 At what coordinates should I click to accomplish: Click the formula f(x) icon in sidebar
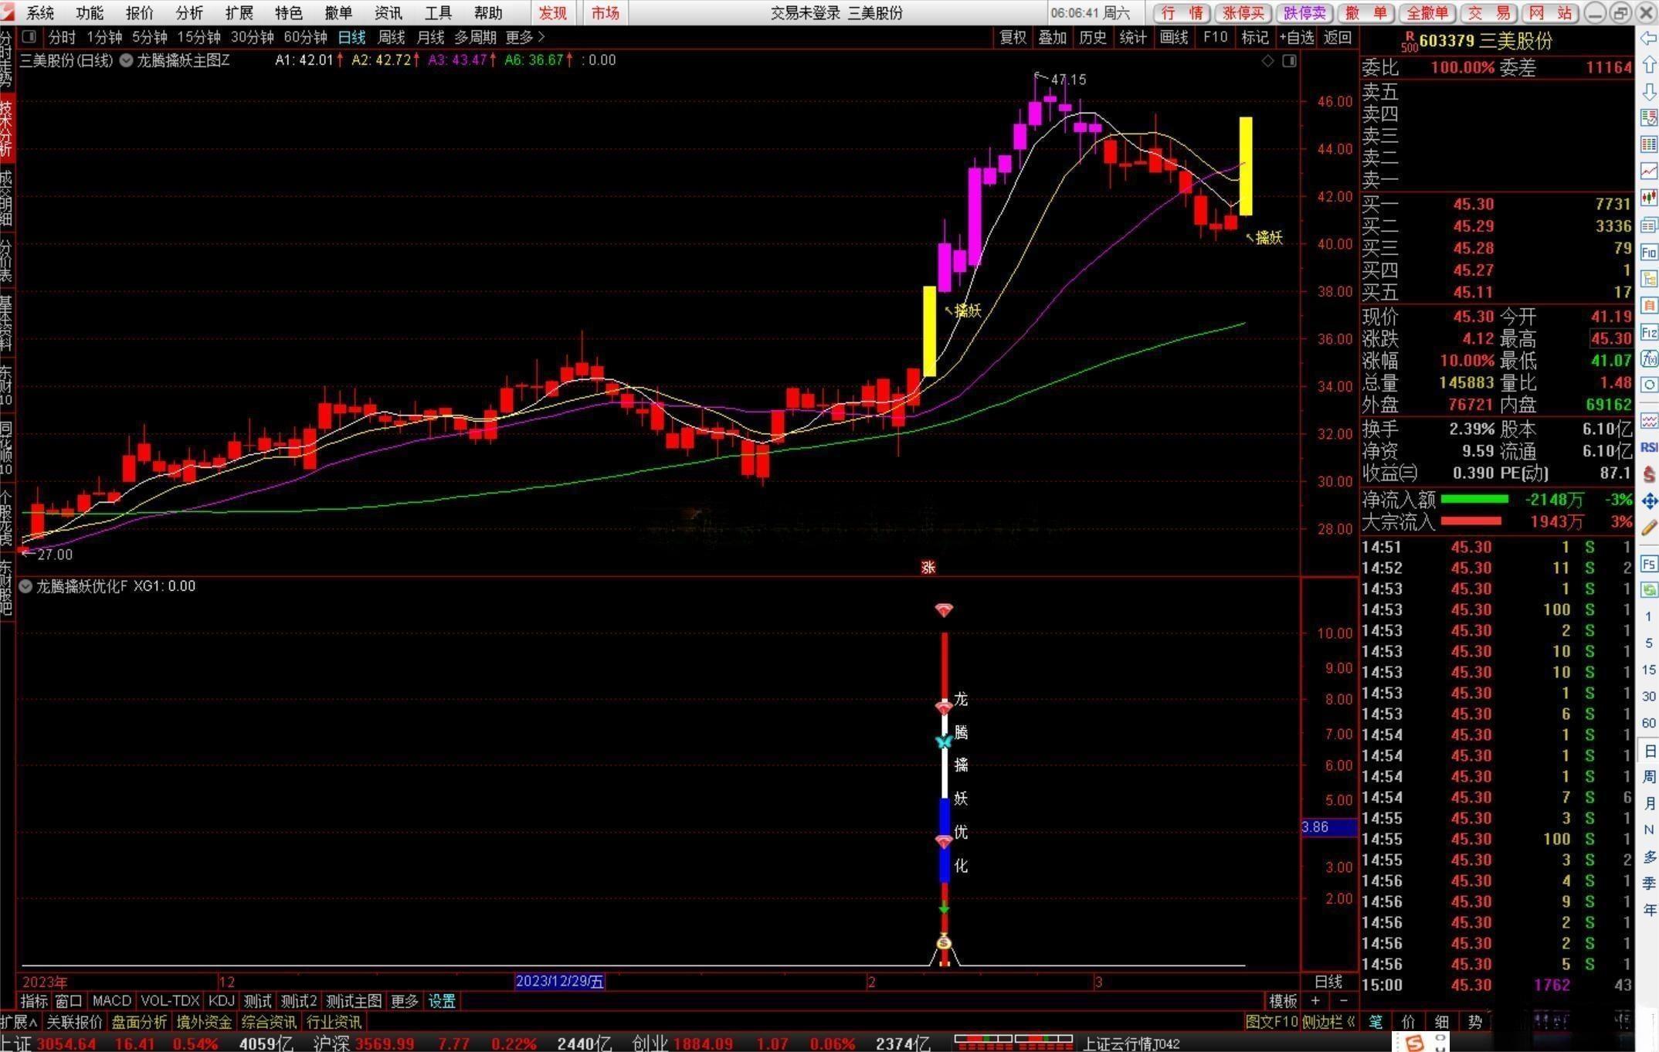click(1648, 358)
